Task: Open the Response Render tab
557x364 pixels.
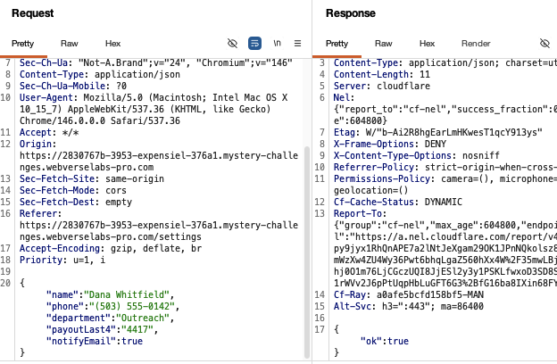Action: [476, 44]
